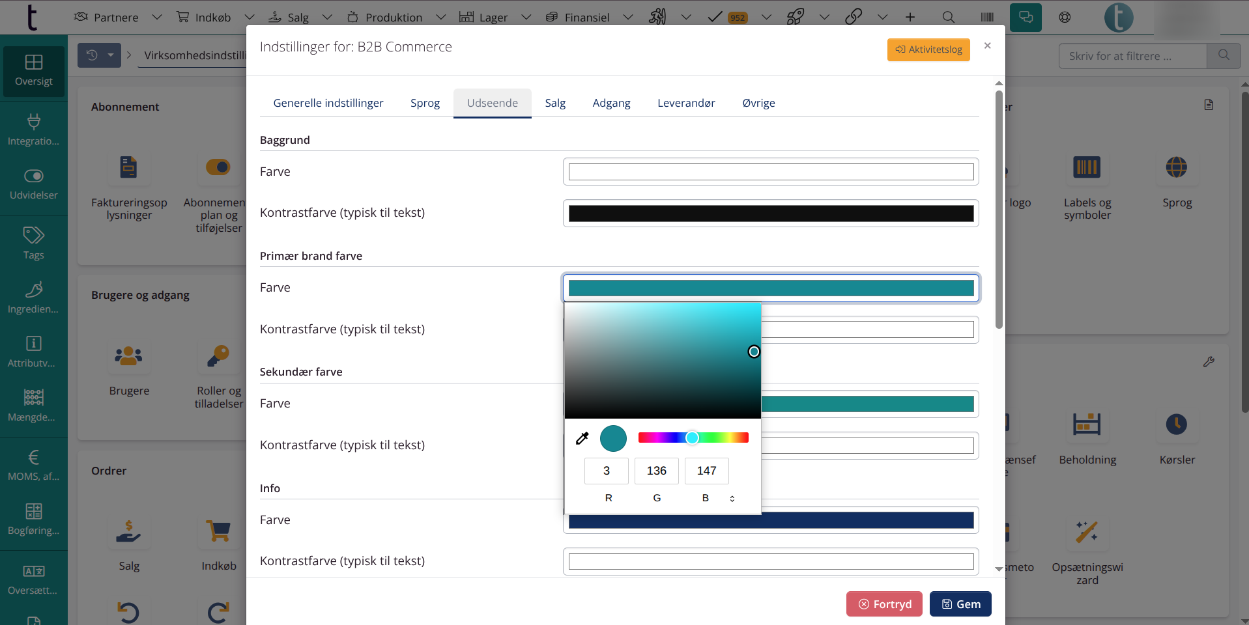The height and width of the screenshot is (625, 1249).
Task: Pick a color with the eyedropper tool
Action: [x=582, y=438]
